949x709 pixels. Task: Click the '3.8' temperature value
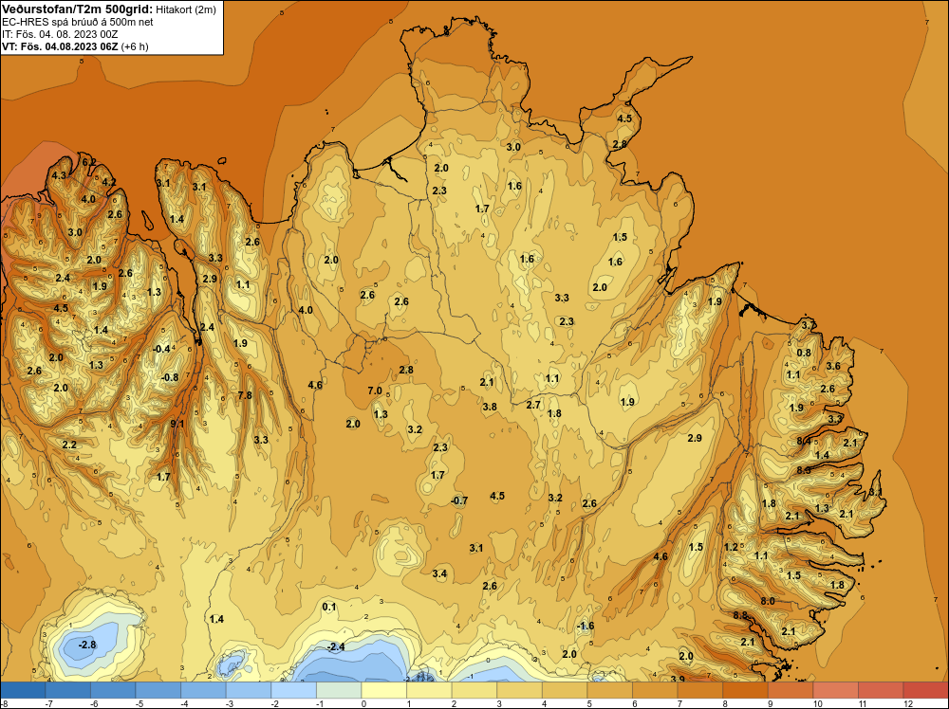490,407
